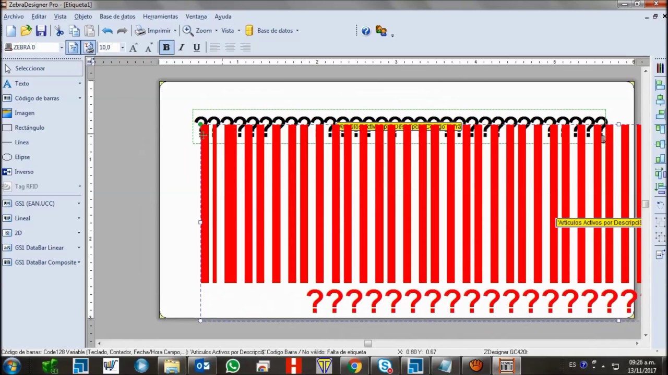
Task: Paste from clipboard icon
Action: pyautogui.click(x=89, y=31)
